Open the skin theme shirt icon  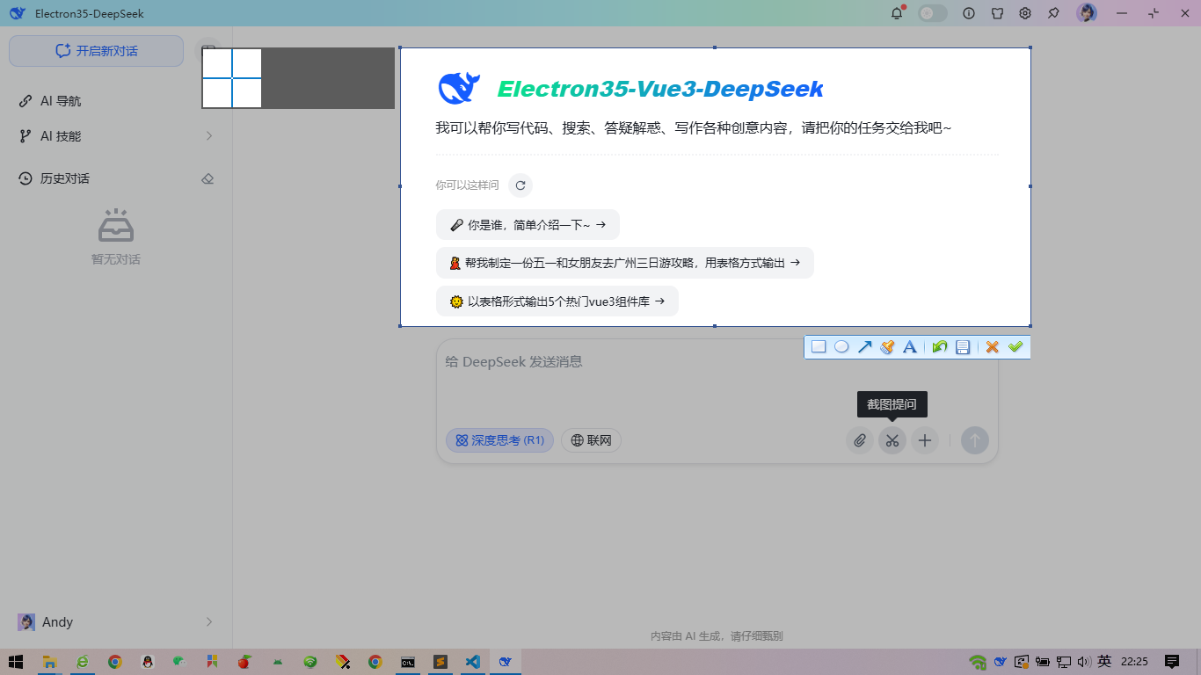(997, 13)
